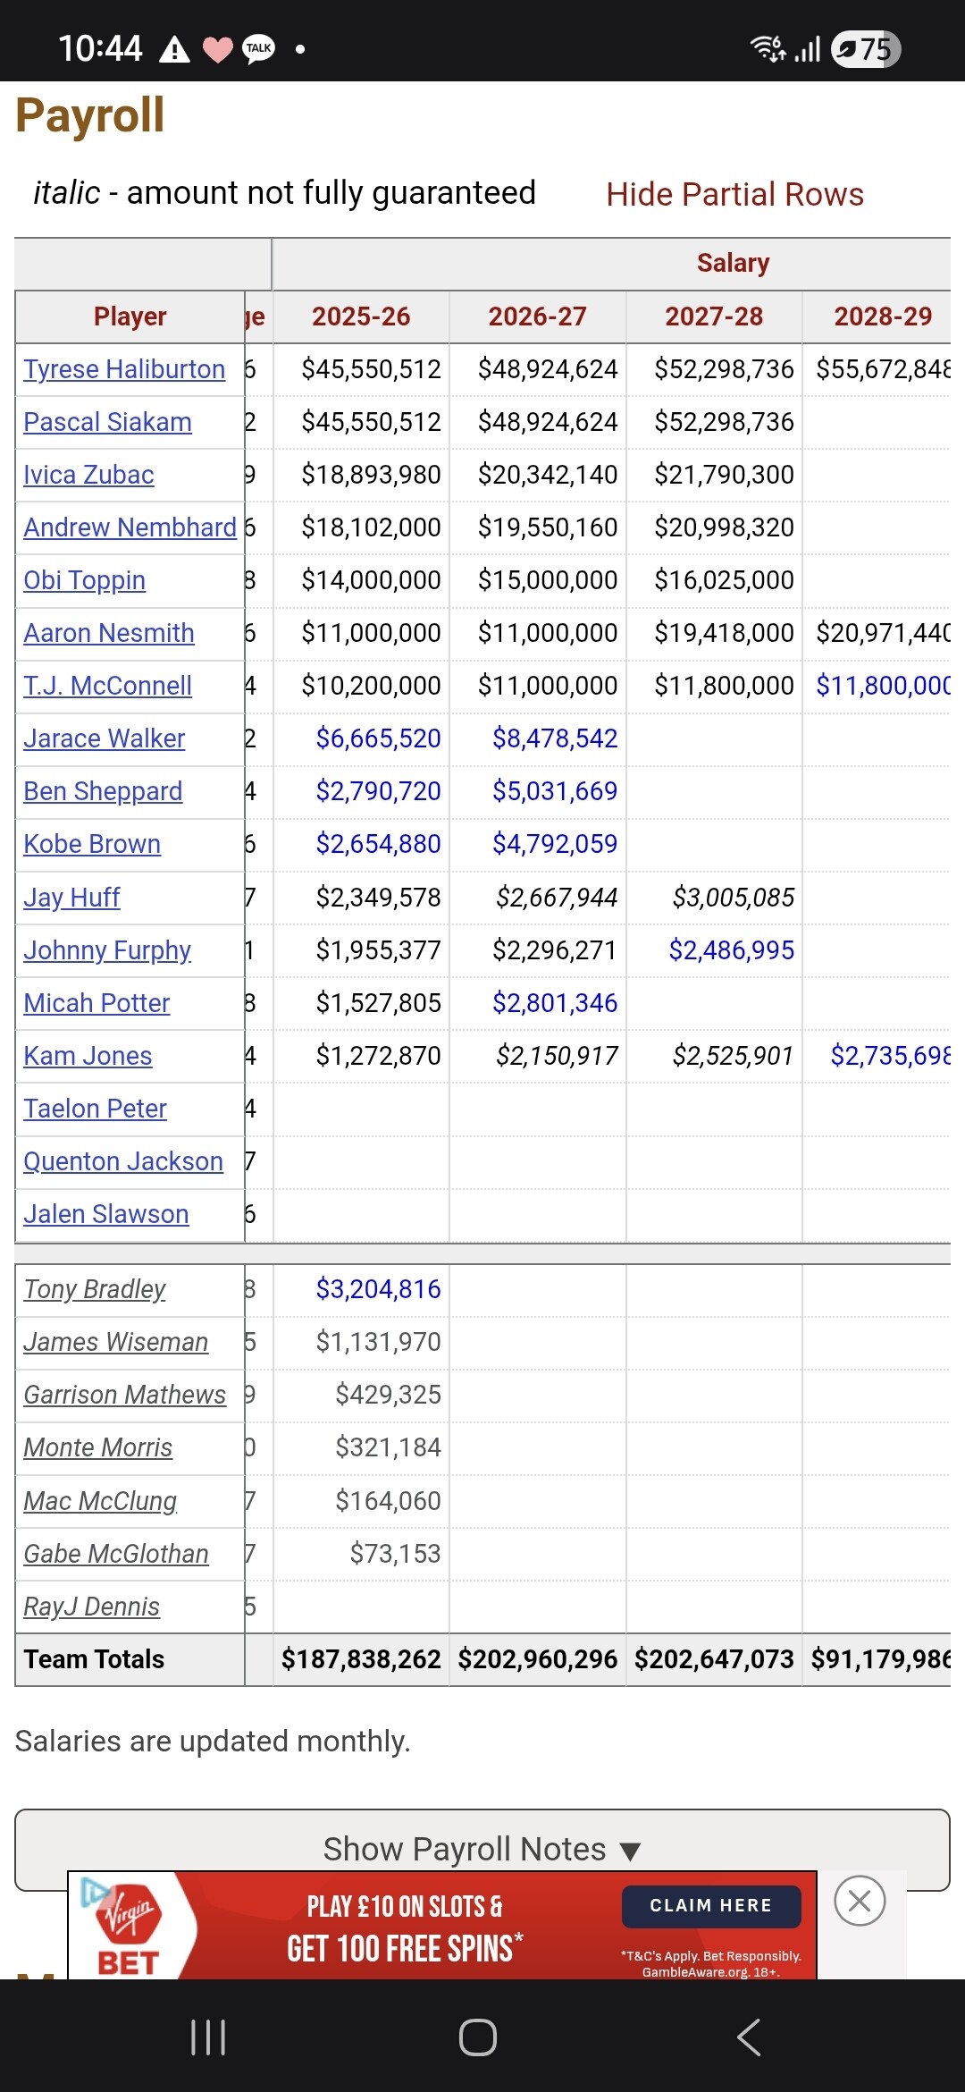Tap the warning triangle status icon
The image size is (965, 2092).
point(174,49)
